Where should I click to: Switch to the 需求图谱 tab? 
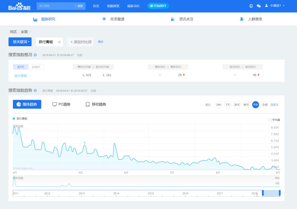[113, 19]
